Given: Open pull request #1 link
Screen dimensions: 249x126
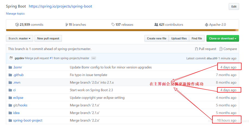Looking at the screenshot, I should [x=51, y=58].
